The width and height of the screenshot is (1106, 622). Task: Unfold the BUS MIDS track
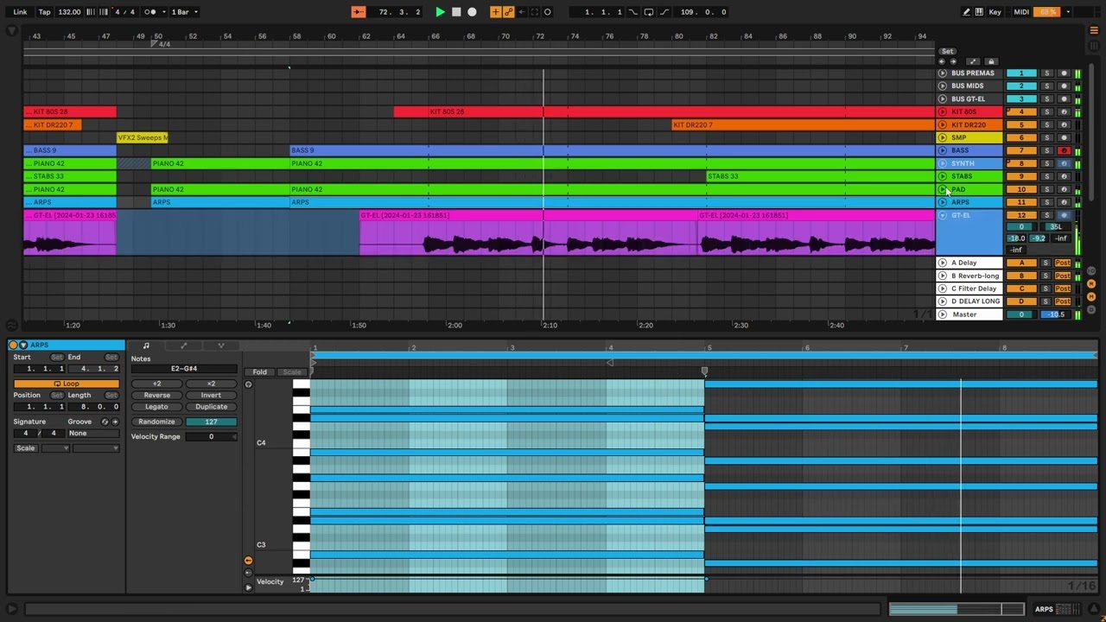coord(943,86)
